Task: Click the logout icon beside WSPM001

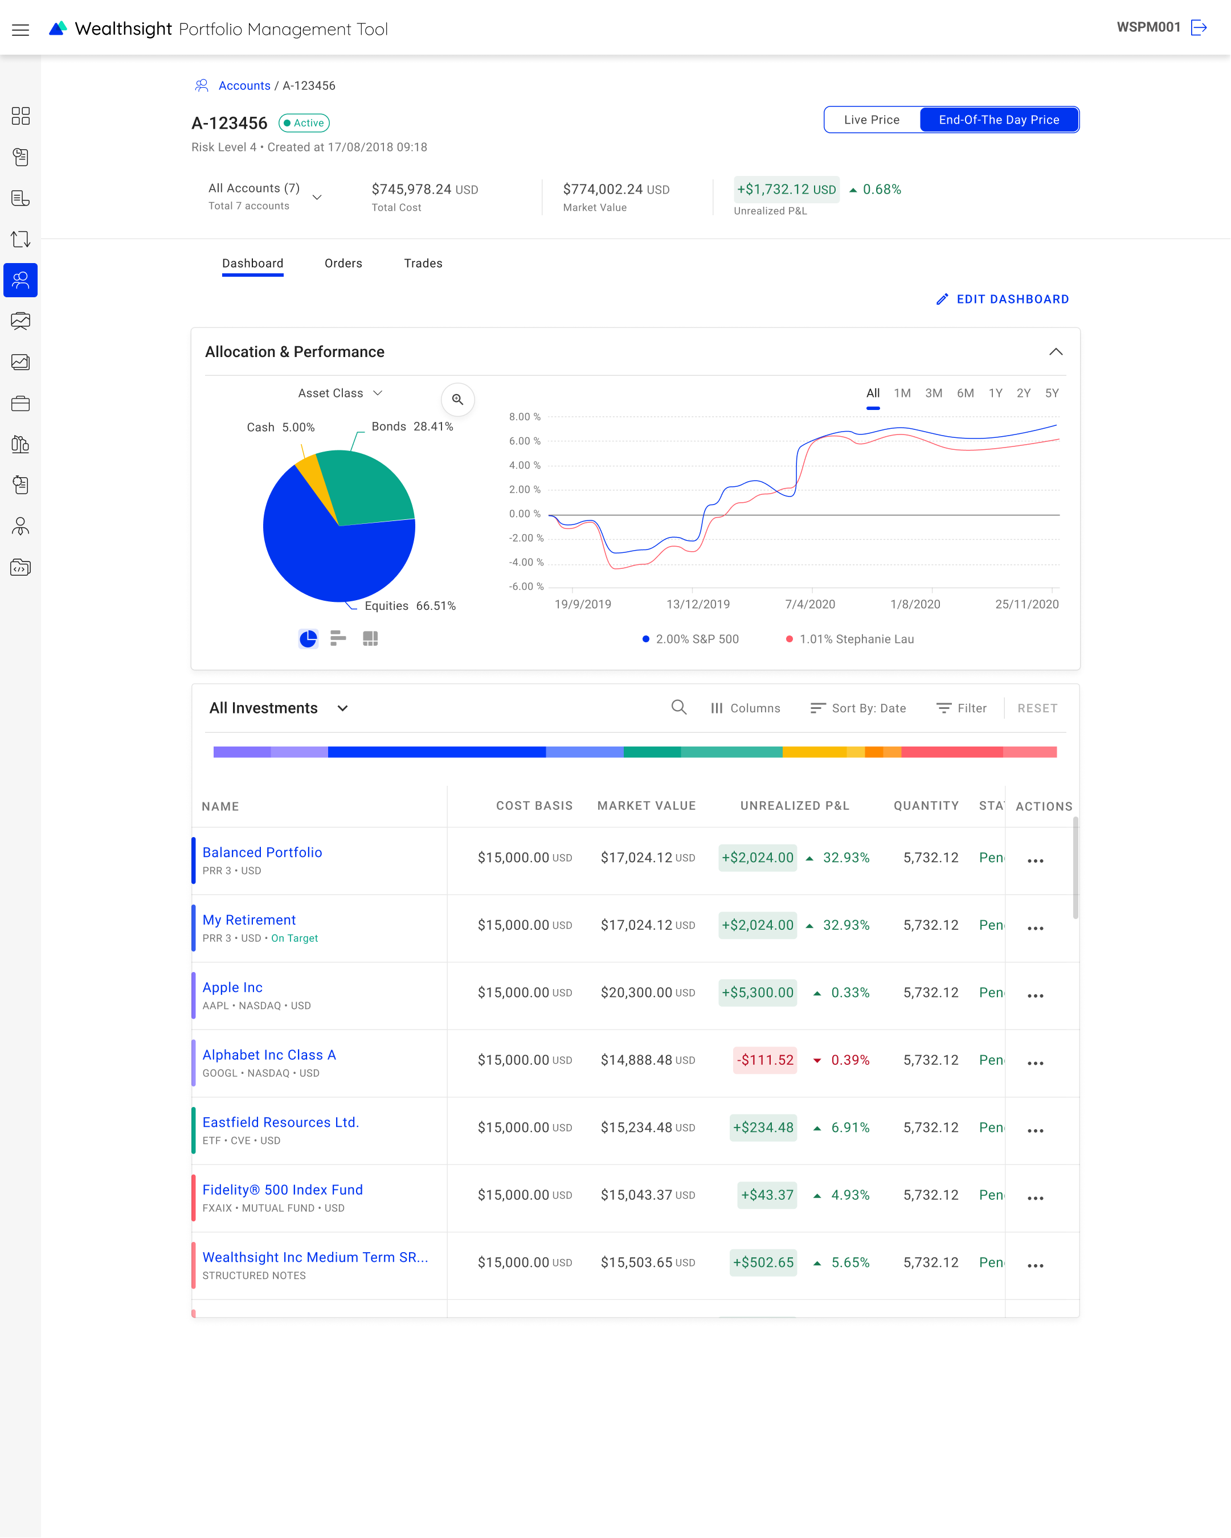Action: pyautogui.click(x=1199, y=27)
